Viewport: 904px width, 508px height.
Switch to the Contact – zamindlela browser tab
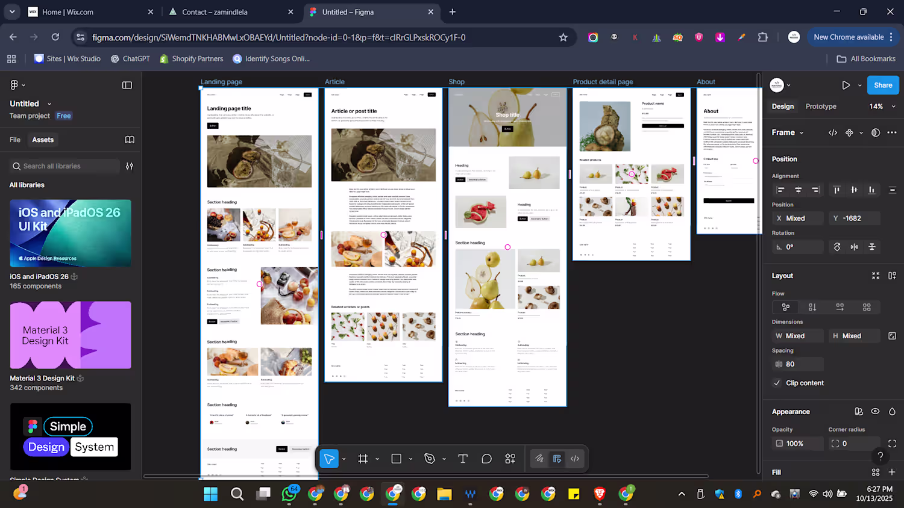point(231,12)
